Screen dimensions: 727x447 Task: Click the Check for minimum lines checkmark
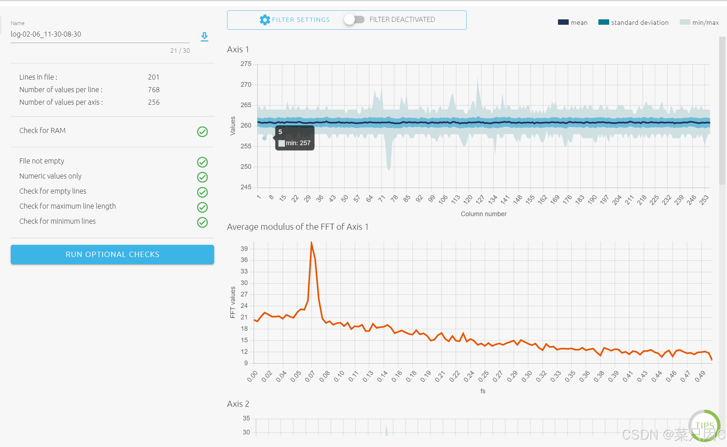[x=202, y=222]
